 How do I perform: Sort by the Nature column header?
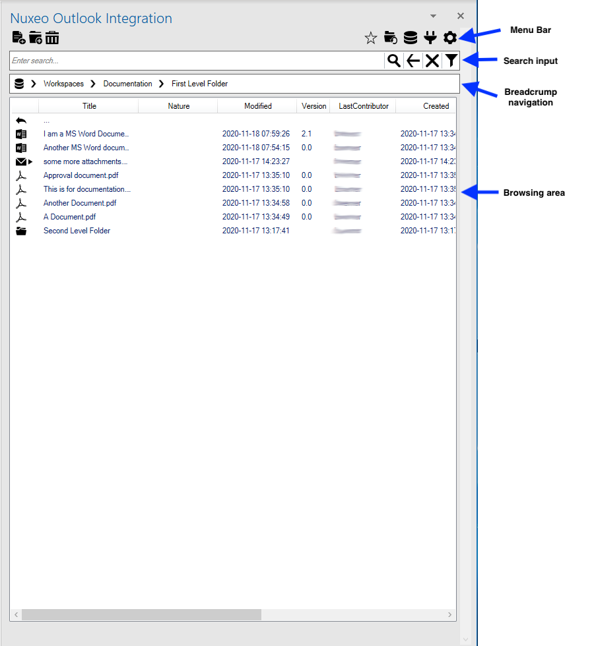click(x=178, y=106)
